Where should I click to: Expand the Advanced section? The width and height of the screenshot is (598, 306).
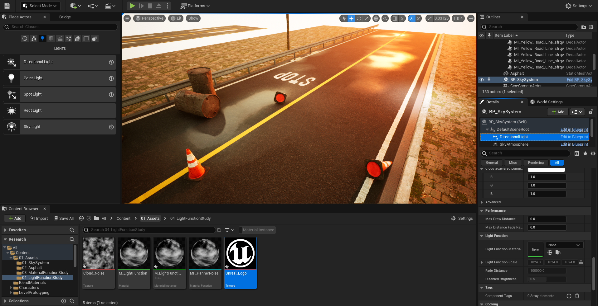coord(482,202)
